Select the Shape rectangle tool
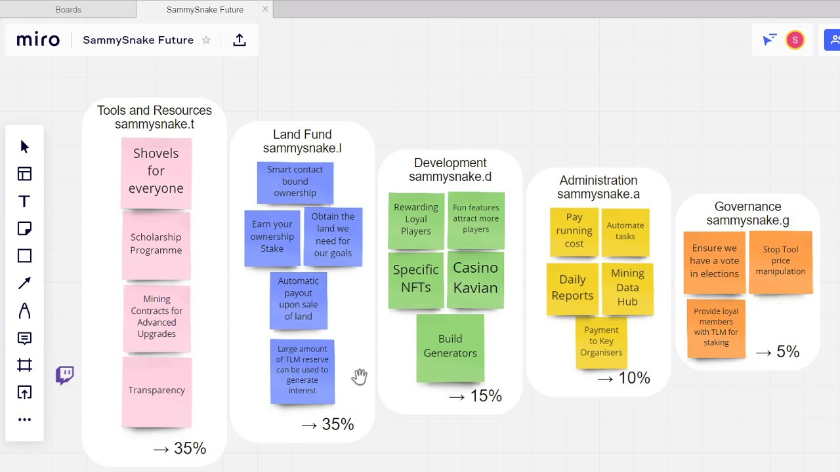Viewport: 840px width, 472px height. pyautogui.click(x=24, y=256)
